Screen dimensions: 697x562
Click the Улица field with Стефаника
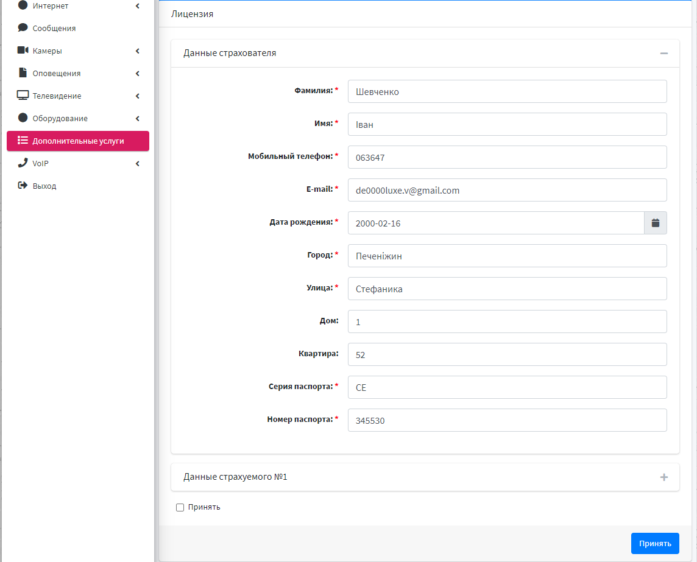click(507, 289)
